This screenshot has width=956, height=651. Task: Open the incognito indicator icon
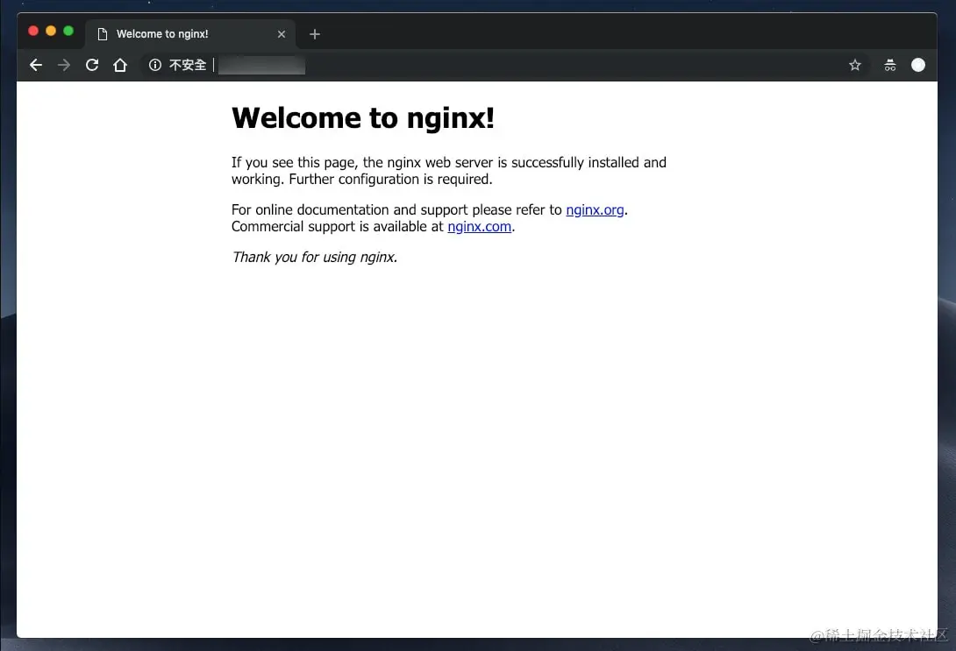tap(890, 65)
